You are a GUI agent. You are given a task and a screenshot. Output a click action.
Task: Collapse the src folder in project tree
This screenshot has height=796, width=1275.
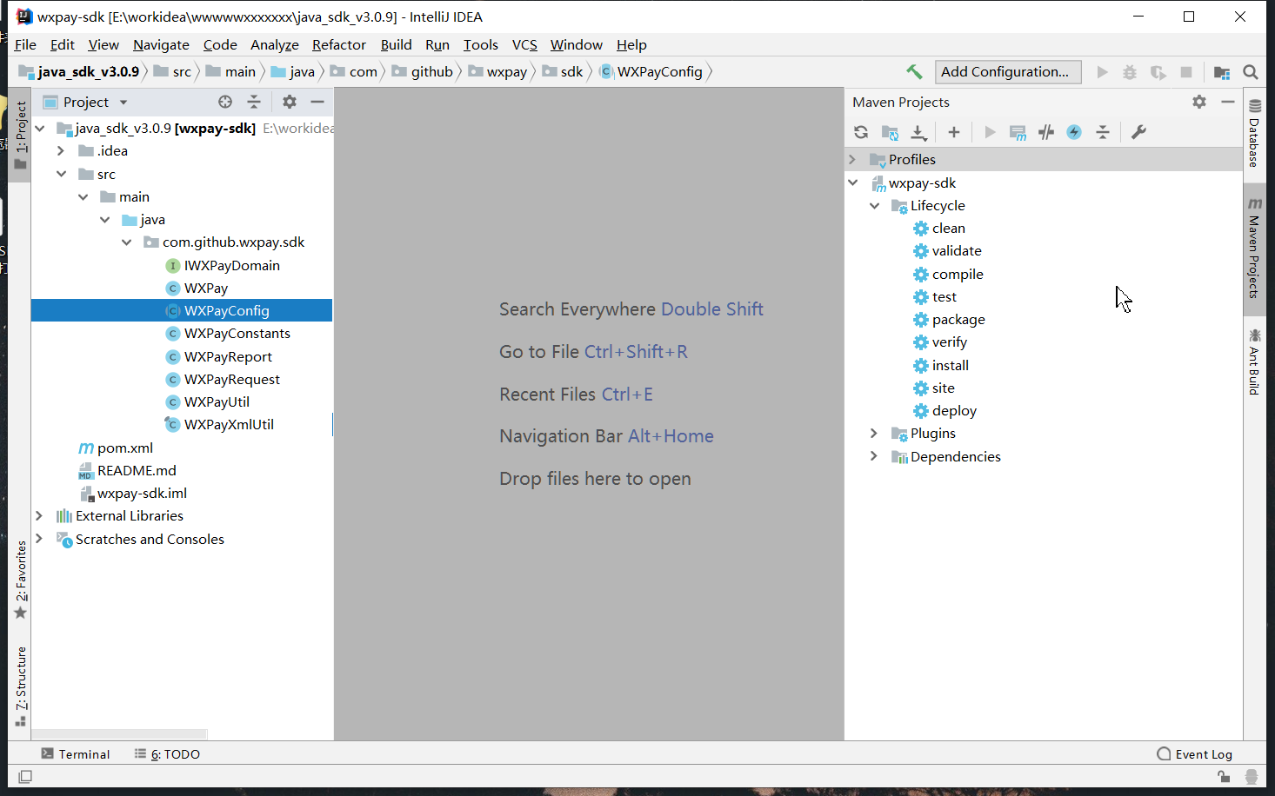[61, 174]
